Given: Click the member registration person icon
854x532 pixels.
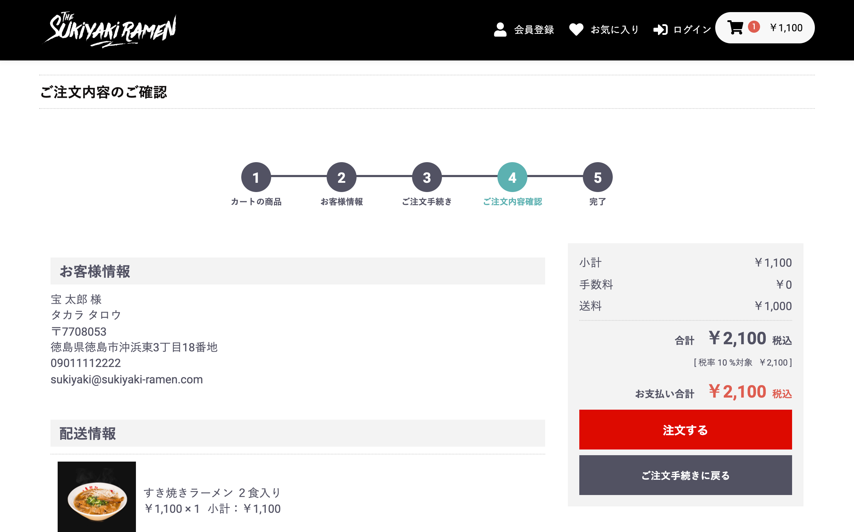Looking at the screenshot, I should pyautogui.click(x=500, y=30).
